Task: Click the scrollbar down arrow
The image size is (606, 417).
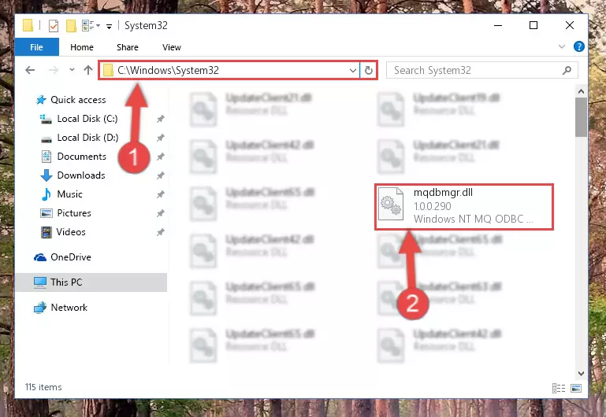Action: point(581,373)
